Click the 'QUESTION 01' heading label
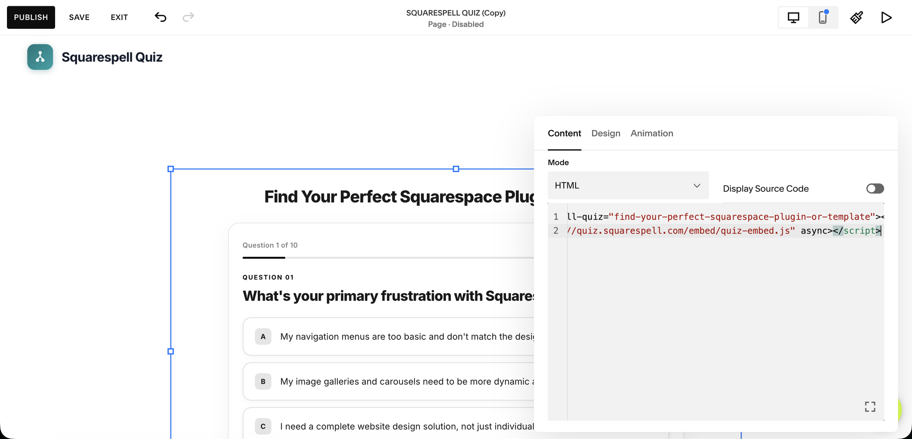This screenshot has height=439, width=912. click(268, 277)
